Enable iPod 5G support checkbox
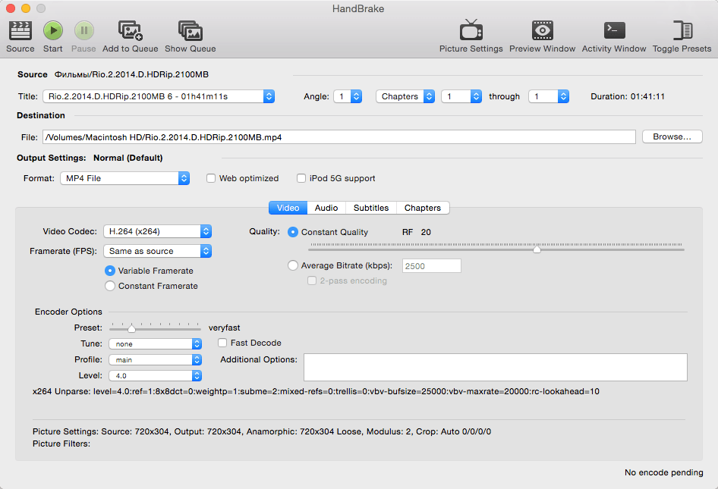This screenshot has height=489, width=718. point(301,178)
